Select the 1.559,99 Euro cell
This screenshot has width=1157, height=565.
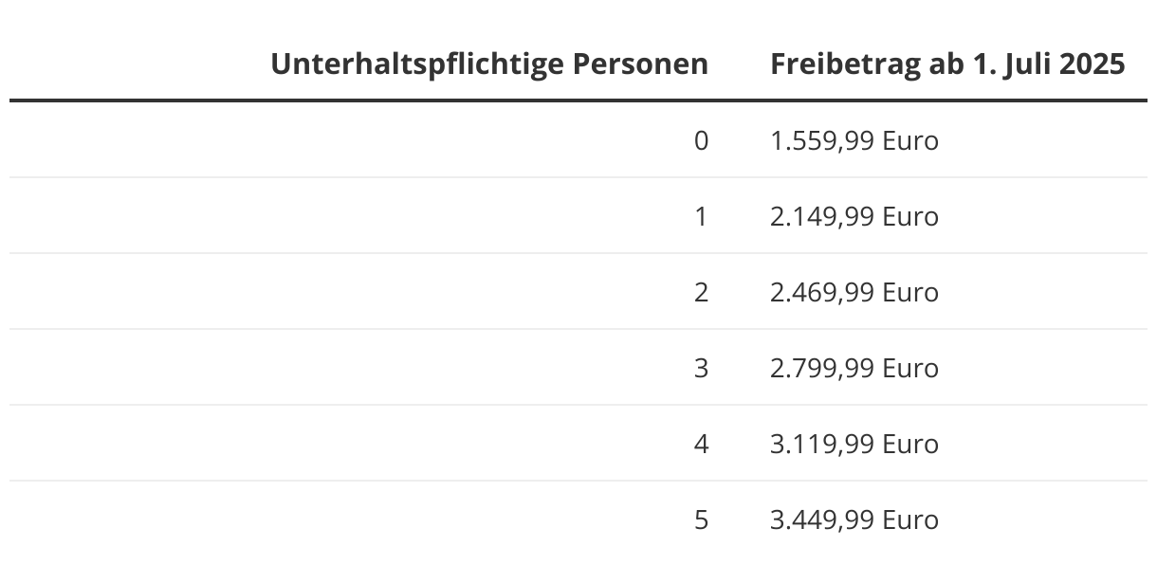[x=854, y=141]
